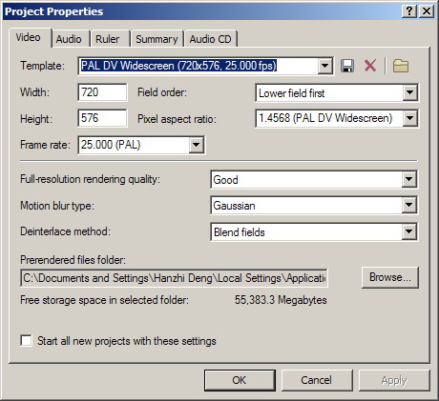This screenshot has height=401, width=439.
Task: Expand the Field order dropdown
Action: click(x=409, y=92)
